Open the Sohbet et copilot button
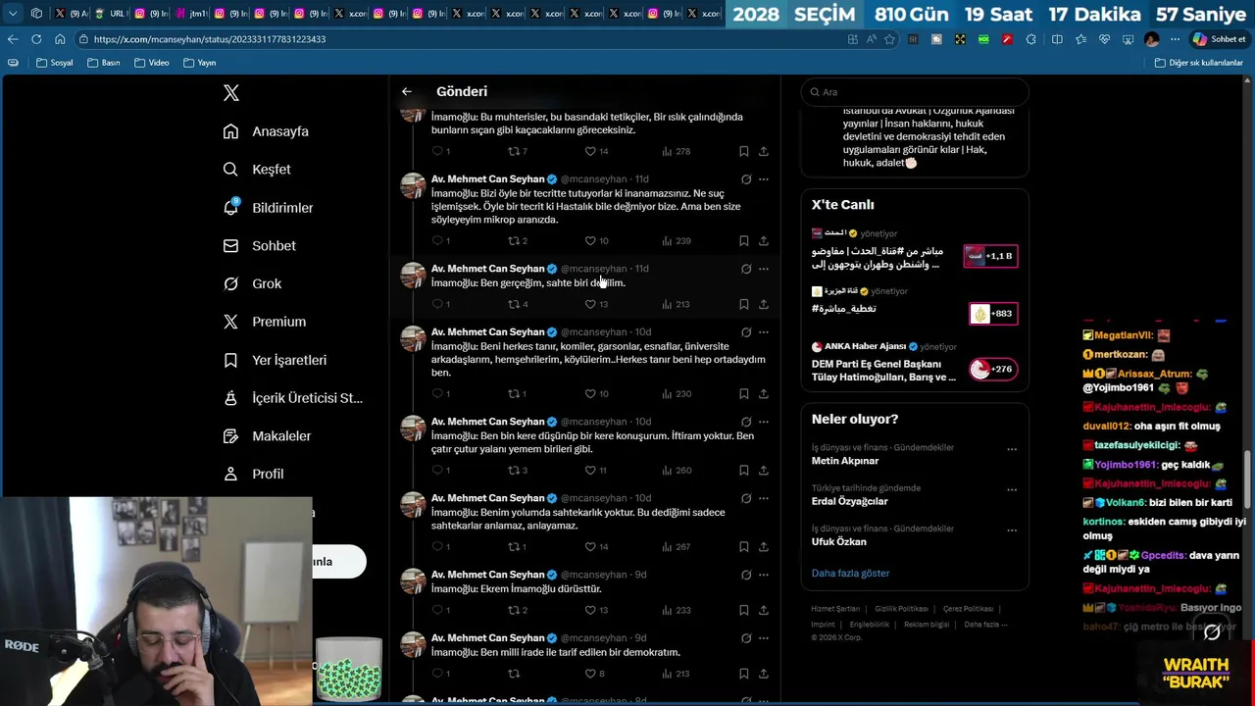Screen dimensions: 1255x706 point(1219,39)
